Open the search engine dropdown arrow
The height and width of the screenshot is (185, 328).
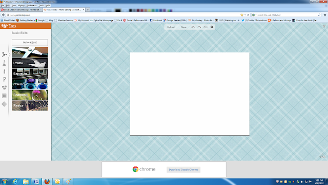256,15
